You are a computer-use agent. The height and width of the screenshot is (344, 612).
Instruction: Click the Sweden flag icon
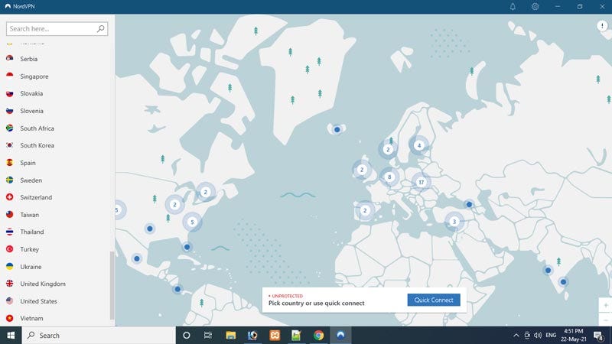click(x=10, y=180)
